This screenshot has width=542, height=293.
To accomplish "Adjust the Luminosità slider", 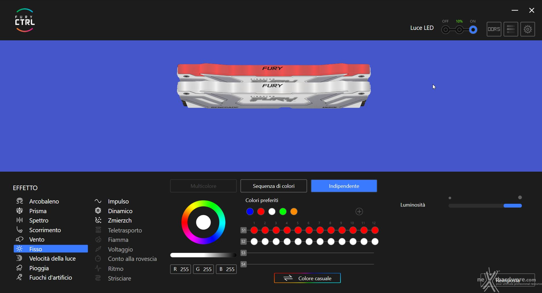I will click(x=485, y=205).
